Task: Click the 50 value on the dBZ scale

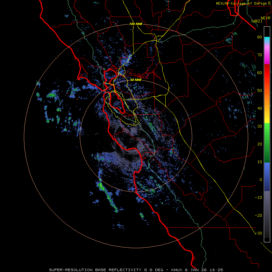Action: pos(260,91)
